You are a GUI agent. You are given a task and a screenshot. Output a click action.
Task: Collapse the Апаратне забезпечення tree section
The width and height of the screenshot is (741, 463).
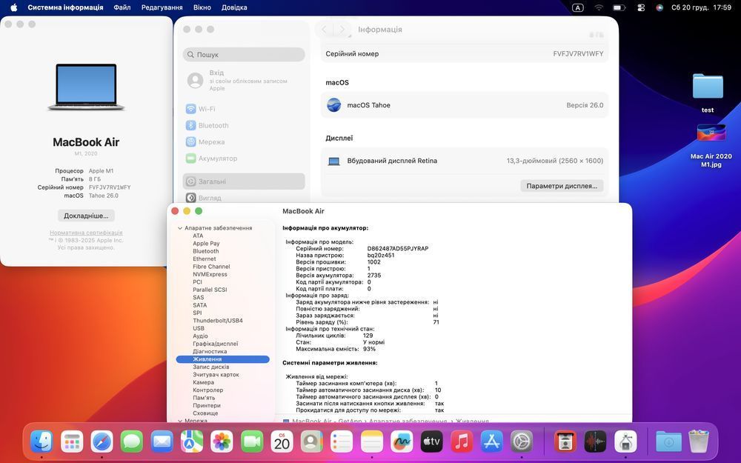[x=180, y=228]
